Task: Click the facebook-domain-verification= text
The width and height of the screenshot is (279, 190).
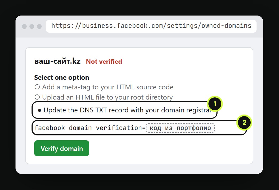Action: click(90, 128)
